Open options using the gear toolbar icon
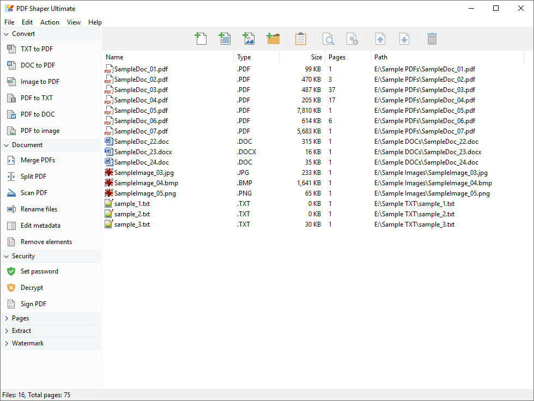The width and height of the screenshot is (534, 401). pos(353,38)
